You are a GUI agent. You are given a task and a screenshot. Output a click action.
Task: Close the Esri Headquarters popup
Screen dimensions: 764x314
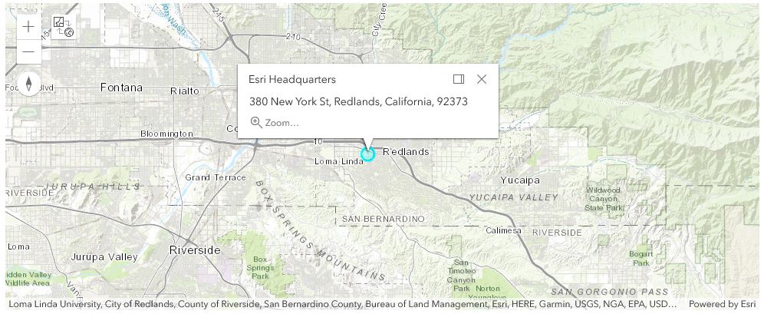(x=482, y=79)
